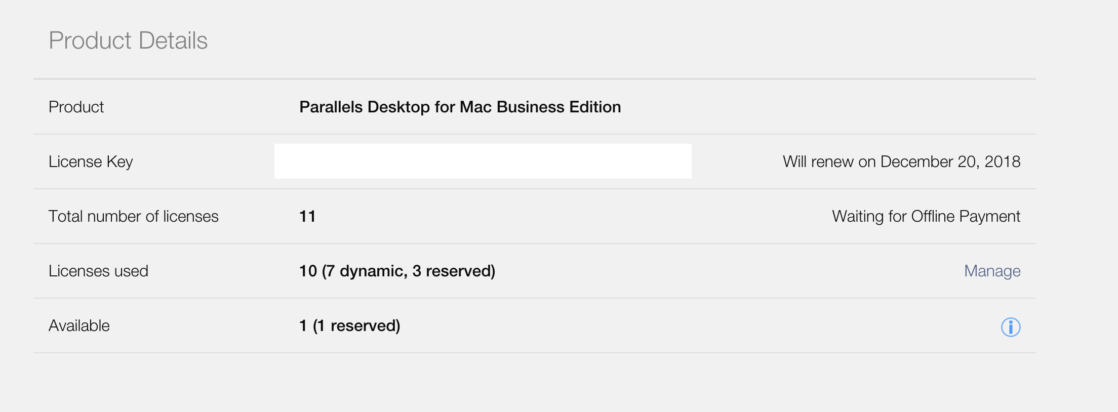The image size is (1118, 412).
Task: Click the Product Details heading
Action: click(x=128, y=40)
